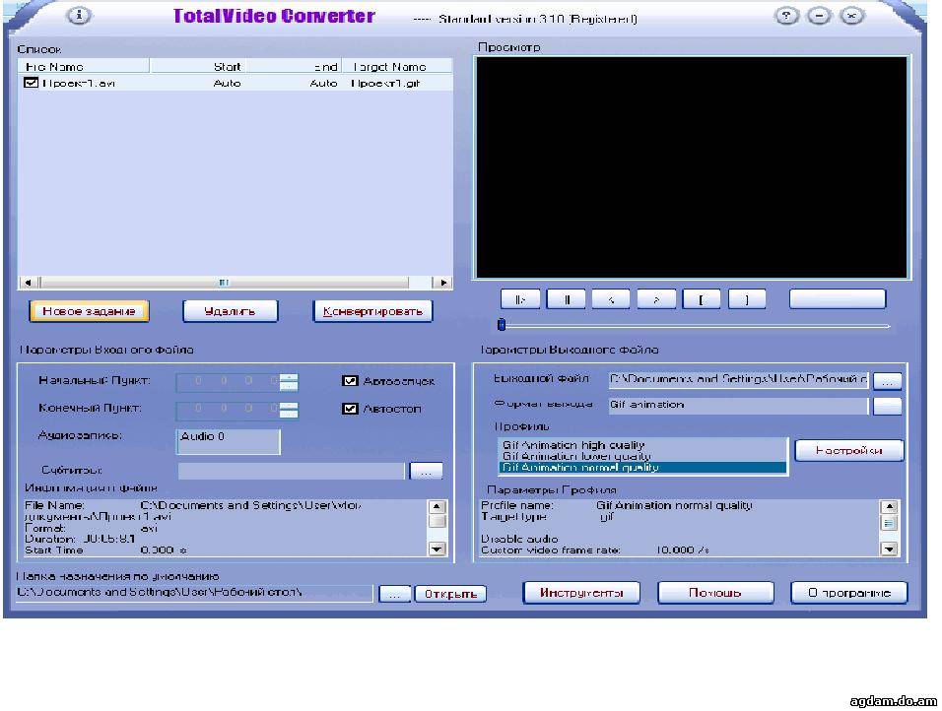Open profile settings with Настройки
Image resolution: width=942 pixels, height=711 pixels.
point(848,450)
